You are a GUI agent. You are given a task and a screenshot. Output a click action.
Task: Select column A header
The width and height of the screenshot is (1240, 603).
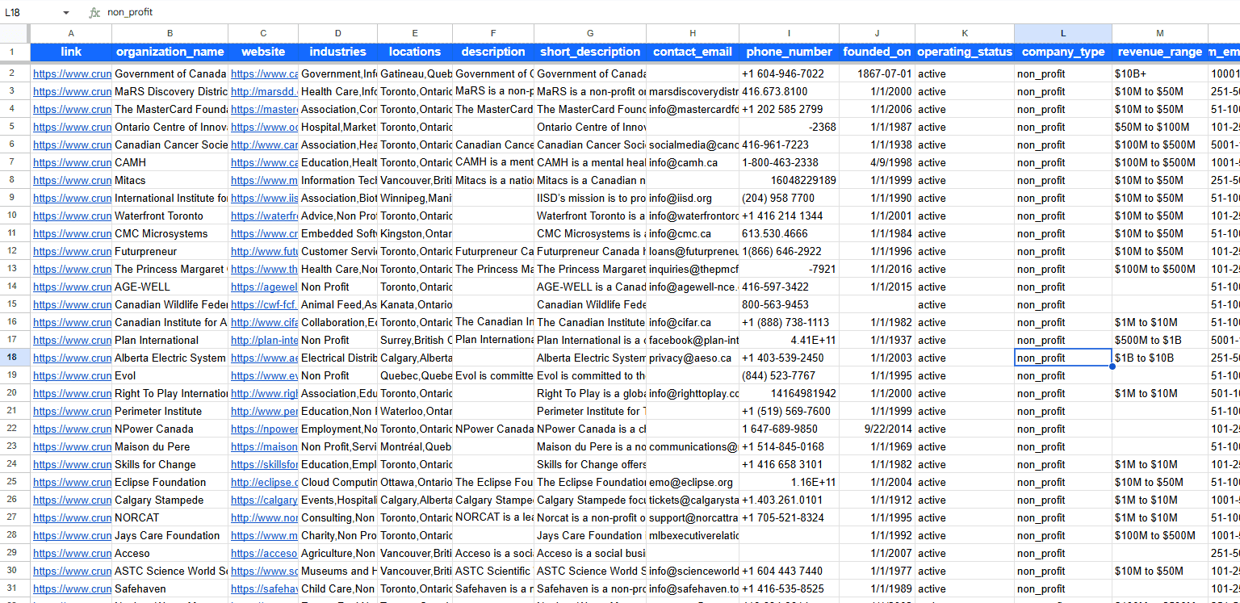point(71,33)
